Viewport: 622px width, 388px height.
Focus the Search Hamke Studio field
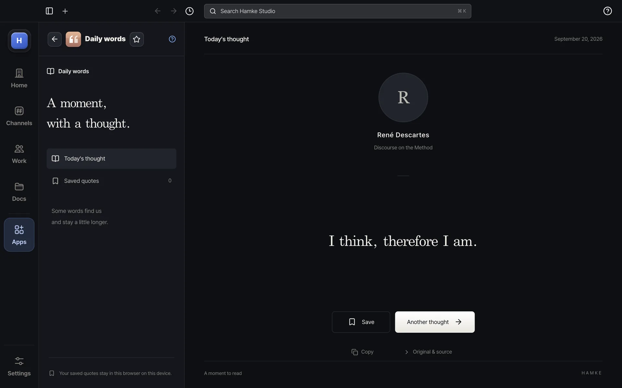[338, 11]
